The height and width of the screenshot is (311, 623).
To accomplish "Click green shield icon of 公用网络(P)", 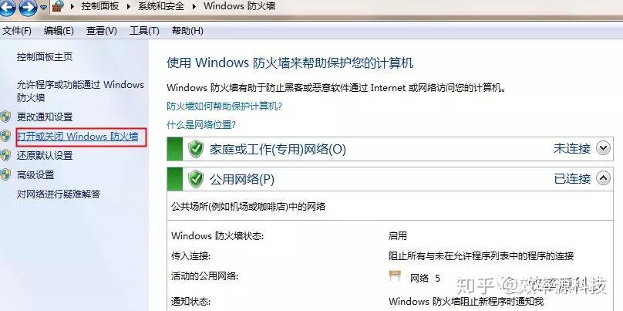I will tap(196, 179).
